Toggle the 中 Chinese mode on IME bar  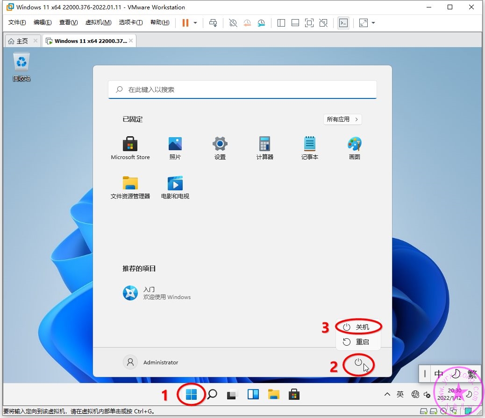tap(439, 374)
